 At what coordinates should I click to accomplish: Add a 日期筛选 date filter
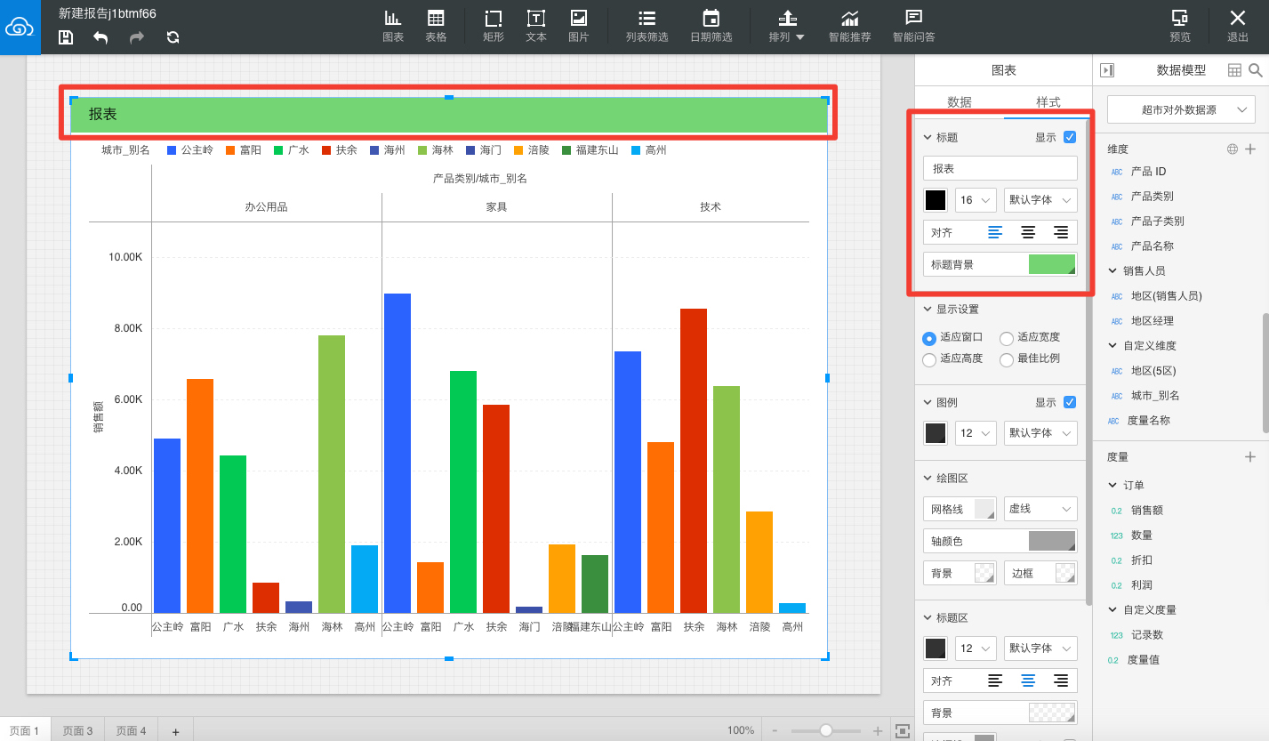click(711, 27)
